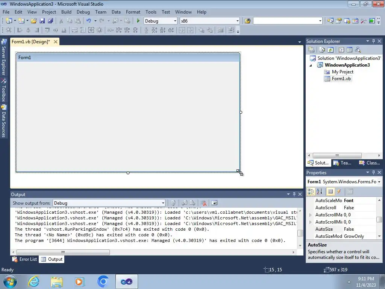385x289 pixels.
Task: Select Form1.vb in Solution Explorer
Action: [338, 79]
